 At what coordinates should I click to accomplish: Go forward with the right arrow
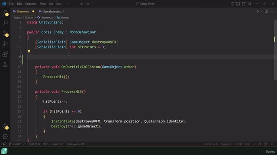87,4
